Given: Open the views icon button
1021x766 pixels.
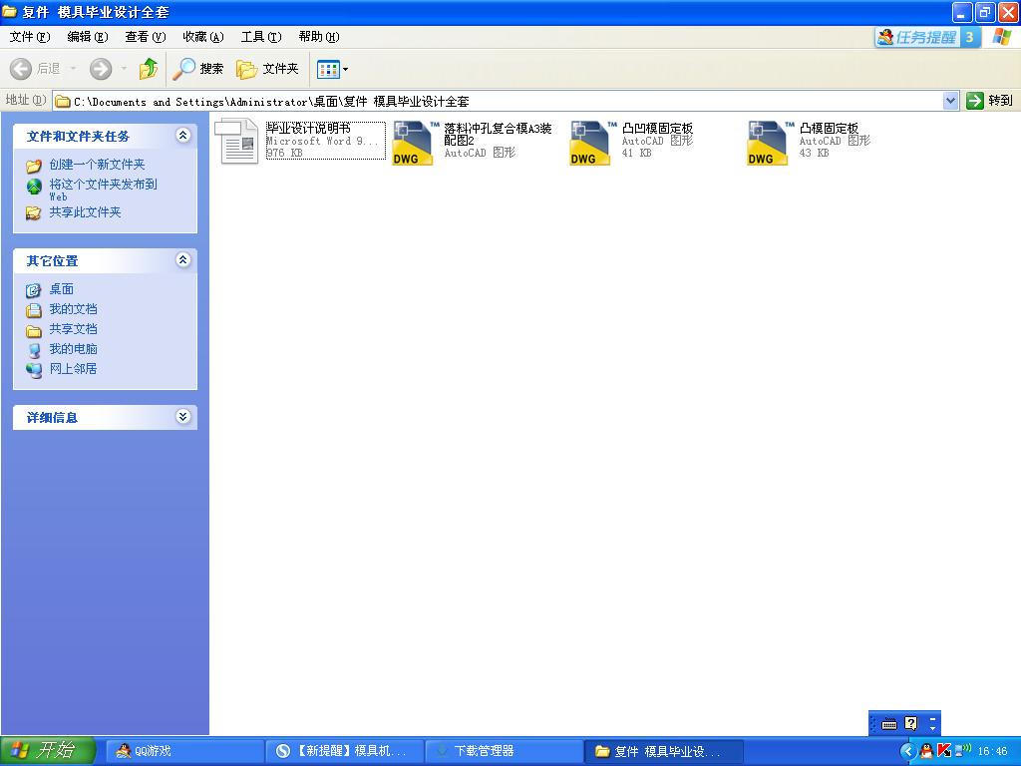Looking at the screenshot, I should point(328,69).
